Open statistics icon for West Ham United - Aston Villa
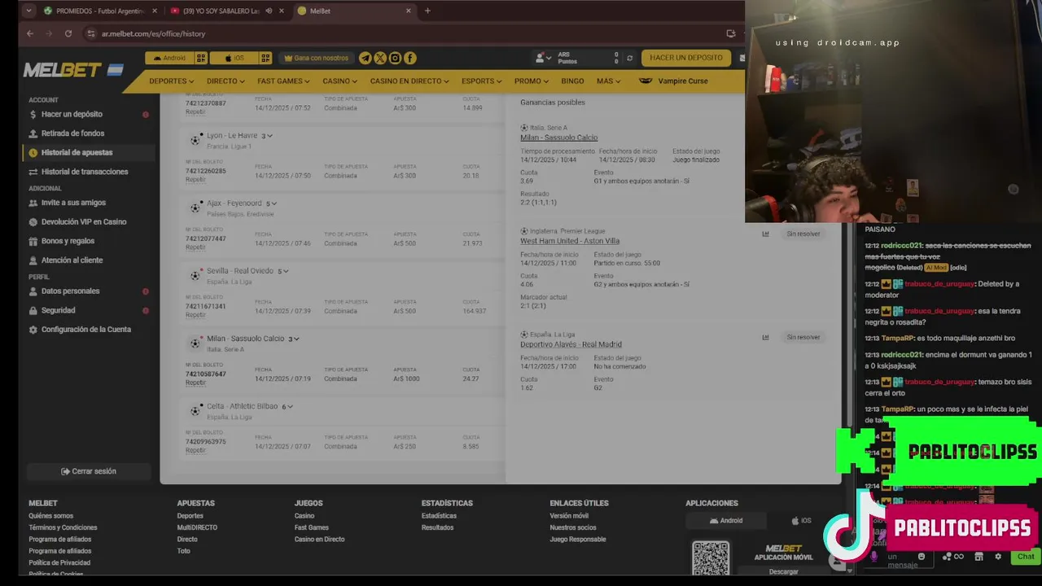The image size is (1042, 586). click(765, 234)
